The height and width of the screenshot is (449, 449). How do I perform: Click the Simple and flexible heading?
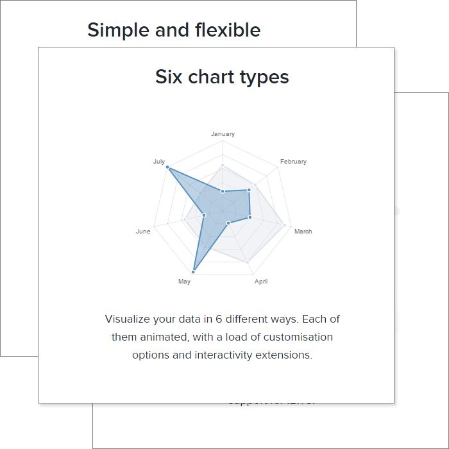point(174,30)
